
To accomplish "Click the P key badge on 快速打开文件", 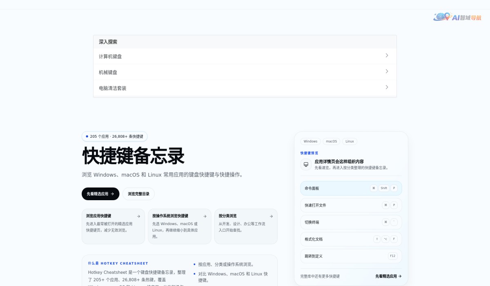I will tap(394, 205).
